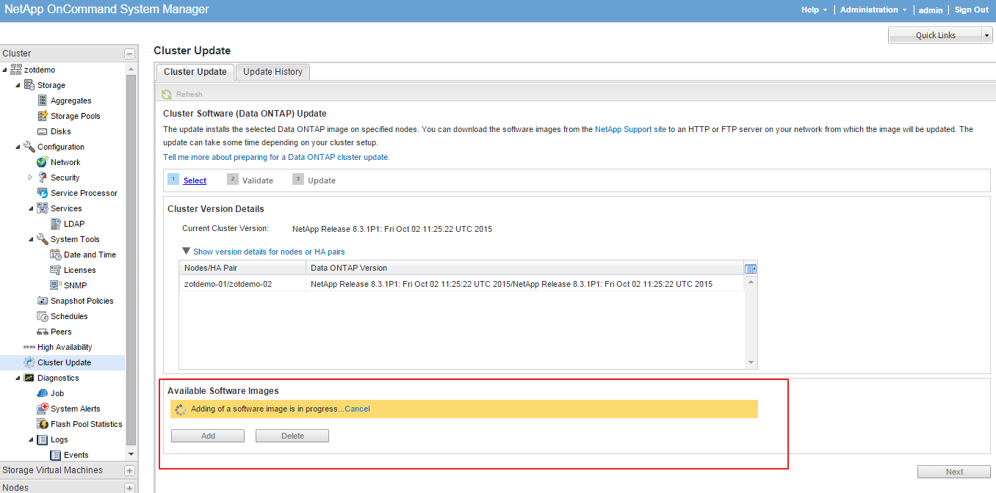This screenshot has width=996, height=493.
Task: Open the Tell me more about preparing link
Action: [276, 157]
